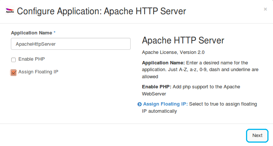Enable the PHP checkbox
This screenshot has height=146, width=273.
coord(13,60)
